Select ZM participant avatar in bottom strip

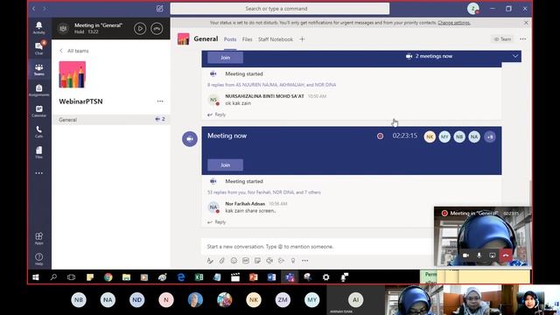click(283, 300)
